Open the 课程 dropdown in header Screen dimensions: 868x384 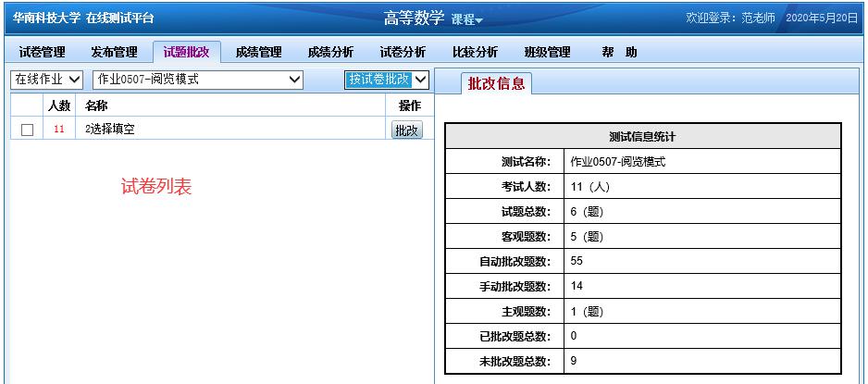[466, 19]
